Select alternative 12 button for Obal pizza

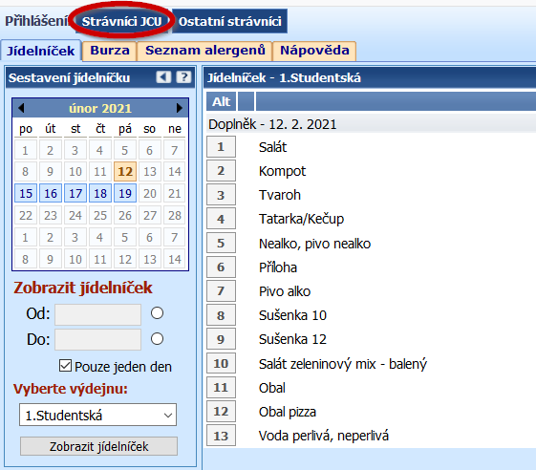point(221,411)
